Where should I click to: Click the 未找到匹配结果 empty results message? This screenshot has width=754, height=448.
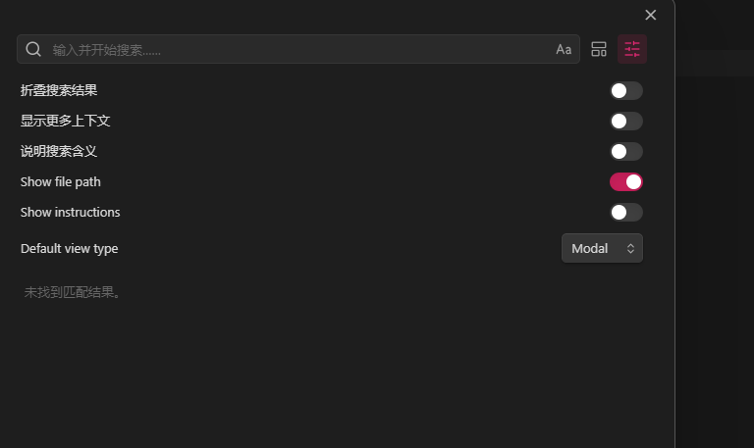72,292
